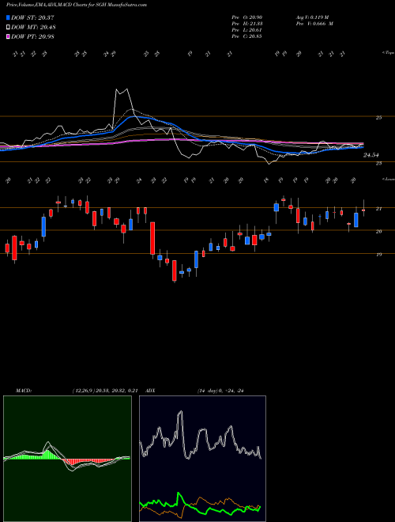The image size is (395, 522).
Task: Select the 'DOW MT: 20.48' legend label
Action: point(32,28)
